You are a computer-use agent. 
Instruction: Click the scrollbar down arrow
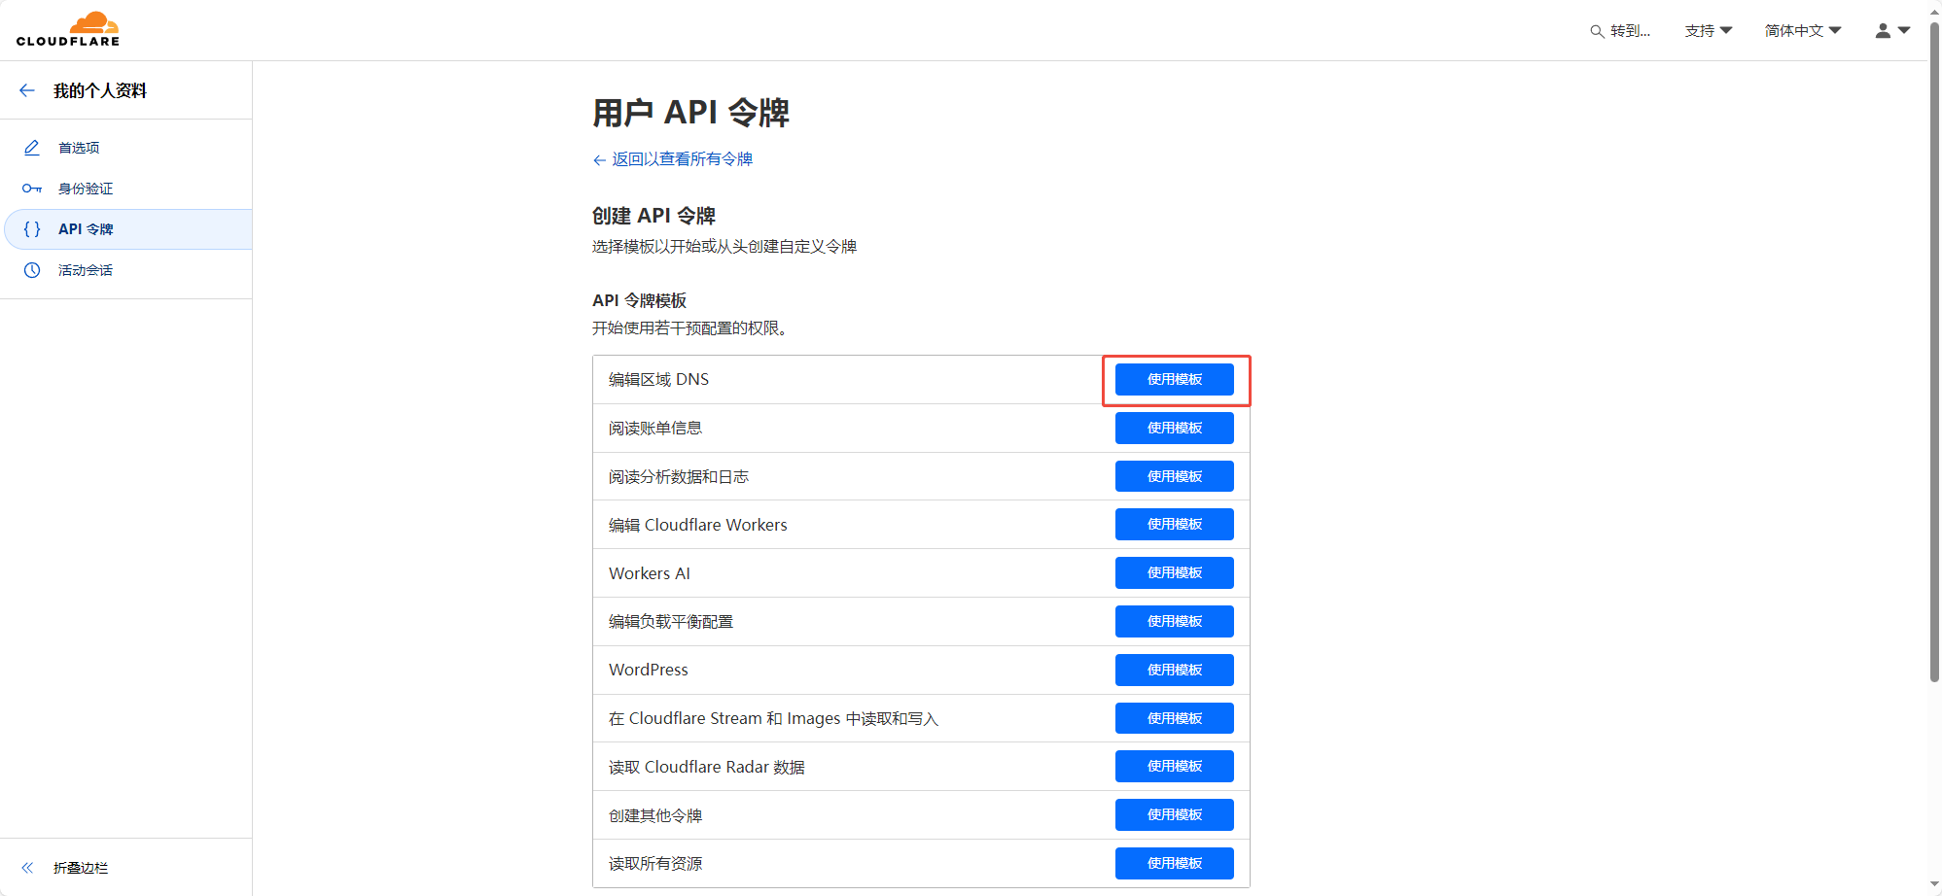(1934, 885)
